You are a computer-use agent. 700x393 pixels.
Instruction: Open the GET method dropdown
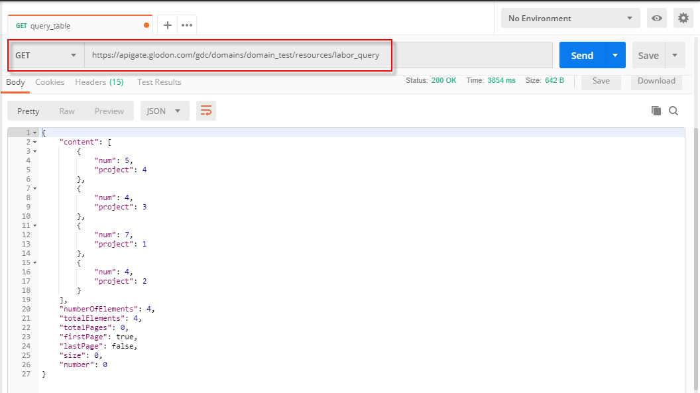click(x=46, y=56)
